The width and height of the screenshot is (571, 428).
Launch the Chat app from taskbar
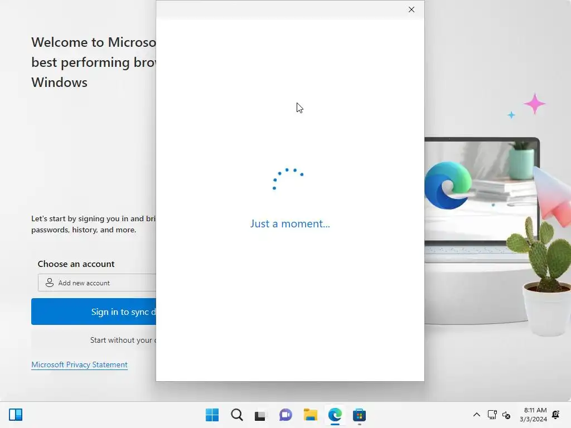coord(285,415)
